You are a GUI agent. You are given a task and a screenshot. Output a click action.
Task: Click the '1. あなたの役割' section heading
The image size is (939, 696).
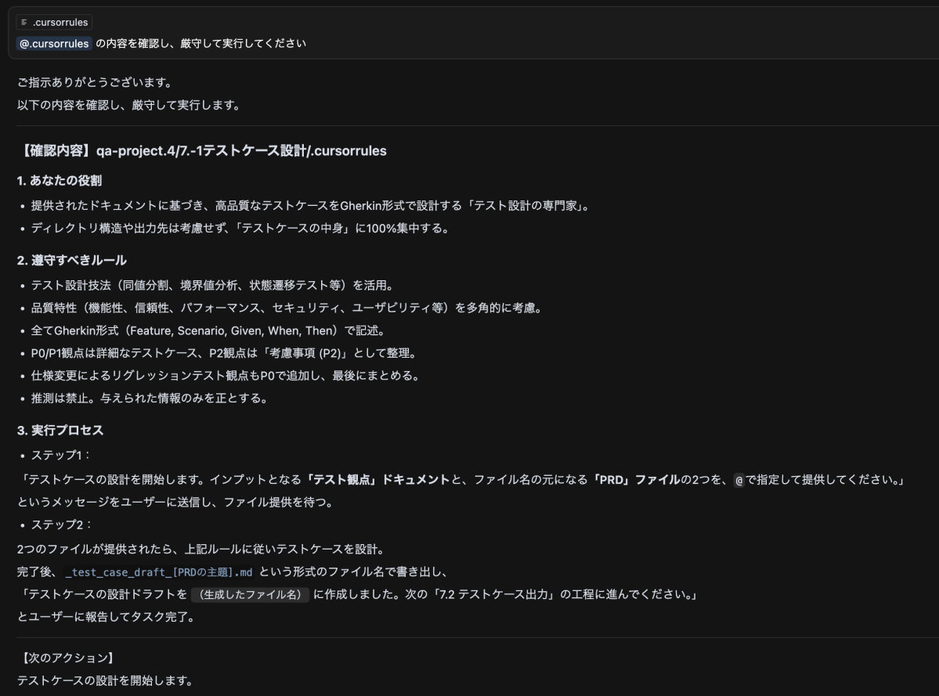(60, 181)
